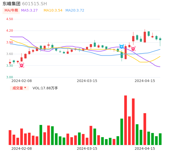Click the bull marker icon near 3.30
Screen dimensions: 172x152
22,65
